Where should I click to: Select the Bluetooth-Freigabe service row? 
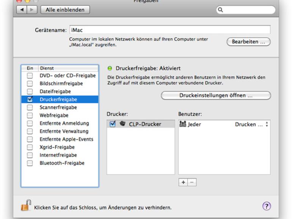(x=60, y=163)
